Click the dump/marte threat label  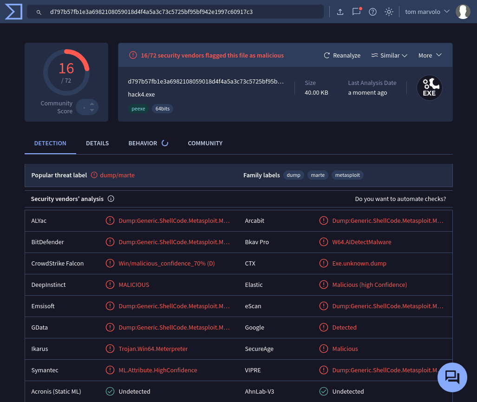pyautogui.click(x=117, y=175)
